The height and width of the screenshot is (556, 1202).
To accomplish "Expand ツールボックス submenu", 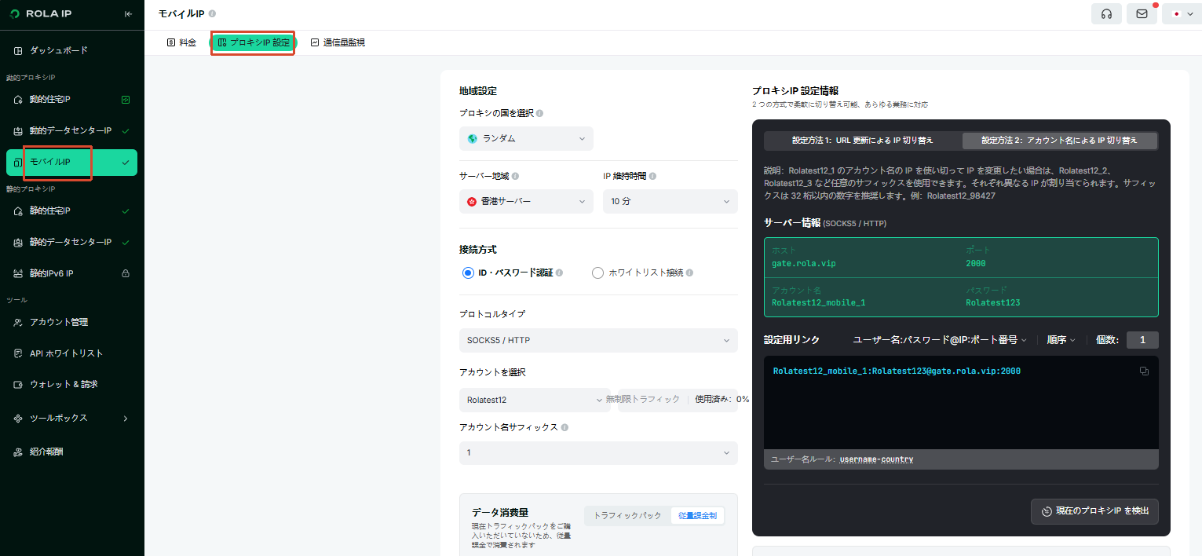I will click(71, 419).
